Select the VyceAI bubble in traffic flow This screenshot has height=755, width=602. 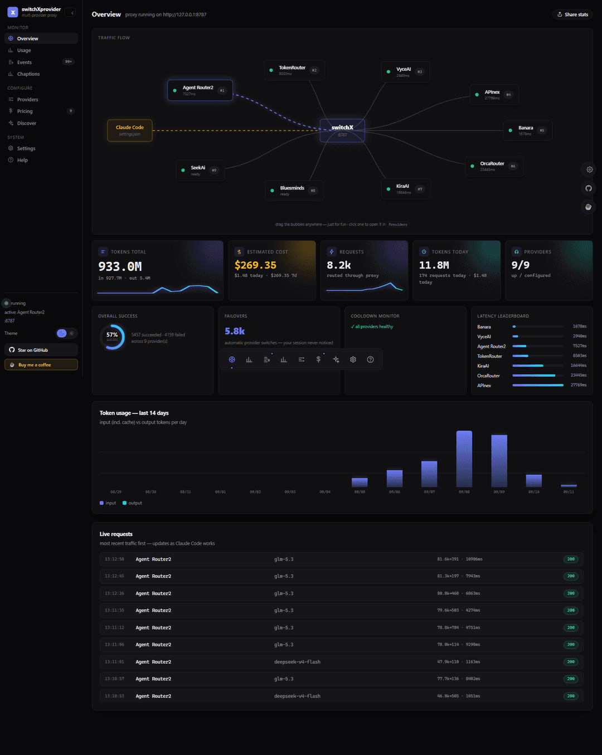(406, 72)
